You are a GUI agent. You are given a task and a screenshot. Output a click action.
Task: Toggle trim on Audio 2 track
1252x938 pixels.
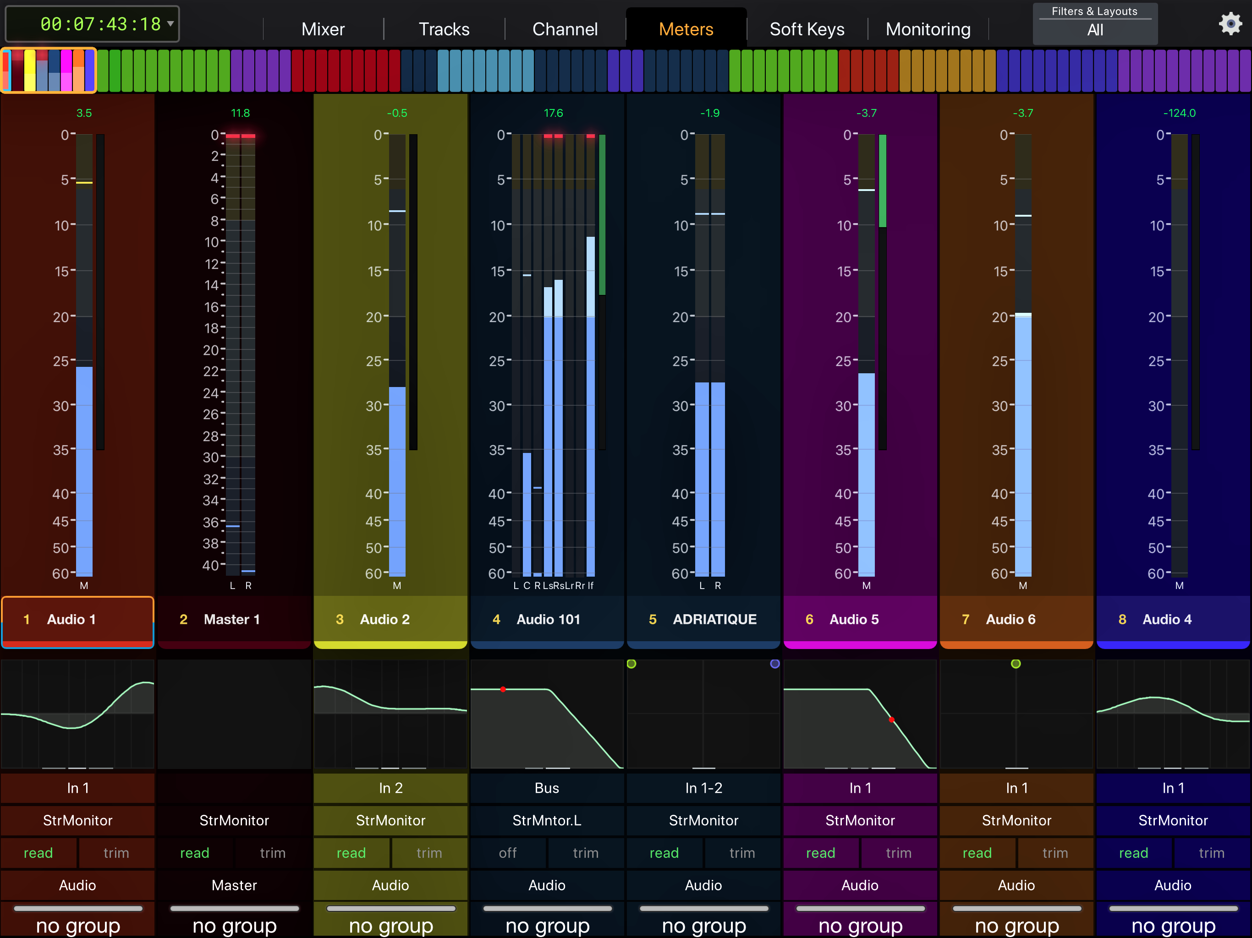tap(429, 852)
